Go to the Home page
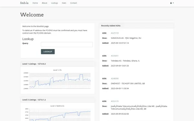 35,3
